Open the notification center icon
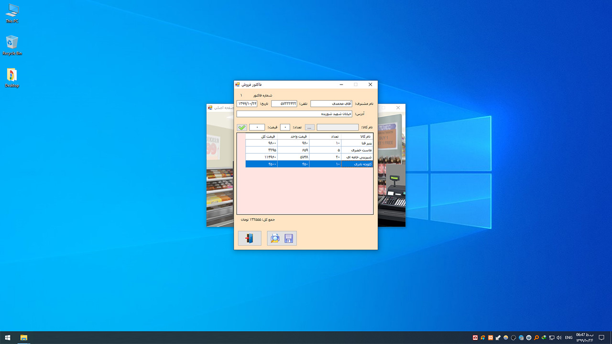The image size is (612, 344). [x=601, y=338]
